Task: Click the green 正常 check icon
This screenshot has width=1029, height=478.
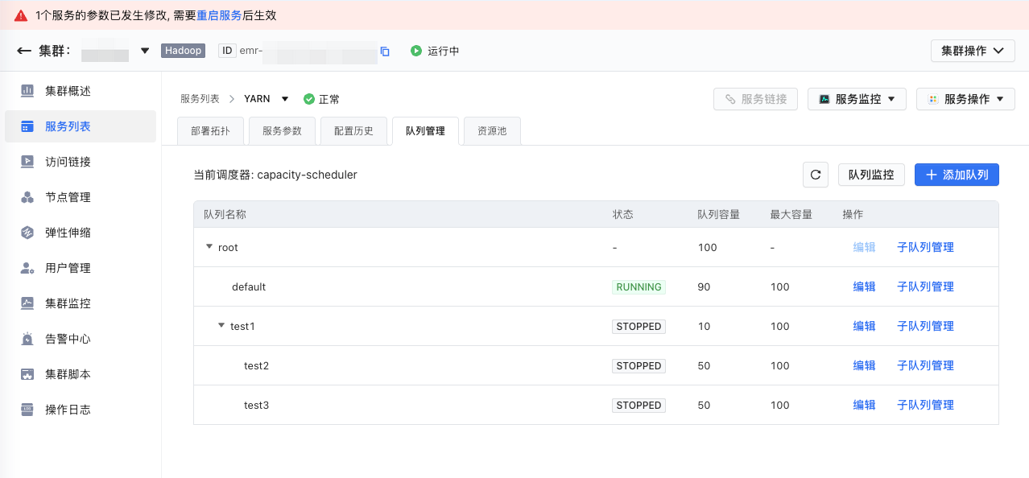Action: tap(308, 99)
